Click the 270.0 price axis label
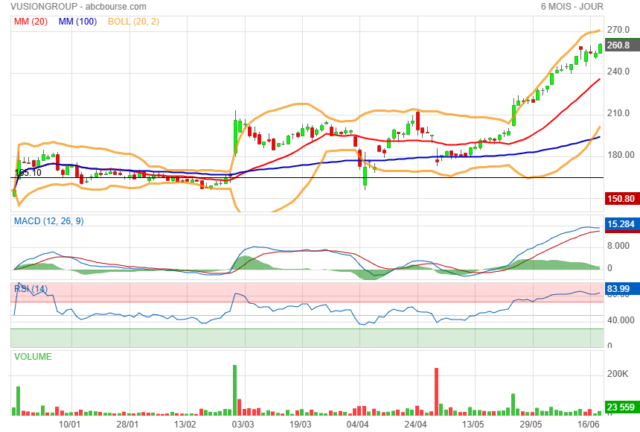The height and width of the screenshot is (432, 640). coord(618,30)
